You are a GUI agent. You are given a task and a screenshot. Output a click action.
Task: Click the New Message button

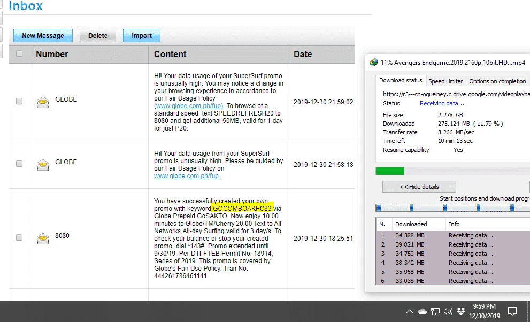coord(43,35)
